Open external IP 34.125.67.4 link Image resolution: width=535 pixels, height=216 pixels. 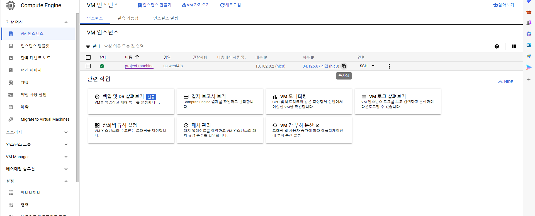pyautogui.click(x=313, y=66)
